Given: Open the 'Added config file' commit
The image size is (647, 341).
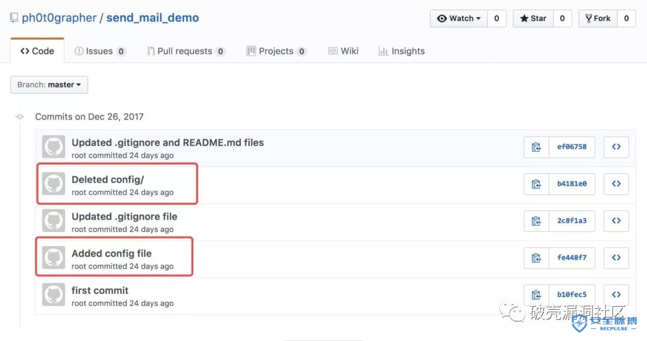Looking at the screenshot, I should pyautogui.click(x=112, y=253).
